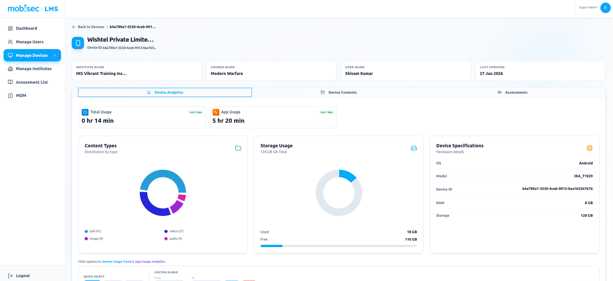This screenshot has width=613, height=281.
Task: Open Assessment List in sidebar
Action: pos(32,82)
